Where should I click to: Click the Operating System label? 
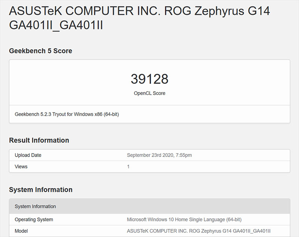pyautogui.click(x=34, y=220)
